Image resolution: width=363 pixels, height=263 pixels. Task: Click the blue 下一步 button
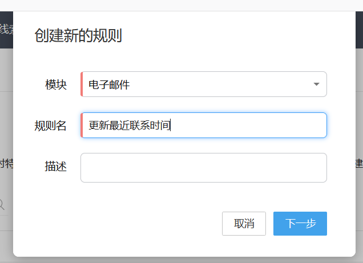pos(300,224)
